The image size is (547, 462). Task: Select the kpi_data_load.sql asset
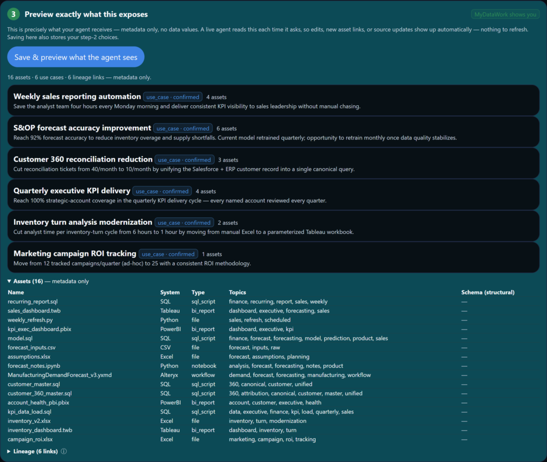coord(29,412)
